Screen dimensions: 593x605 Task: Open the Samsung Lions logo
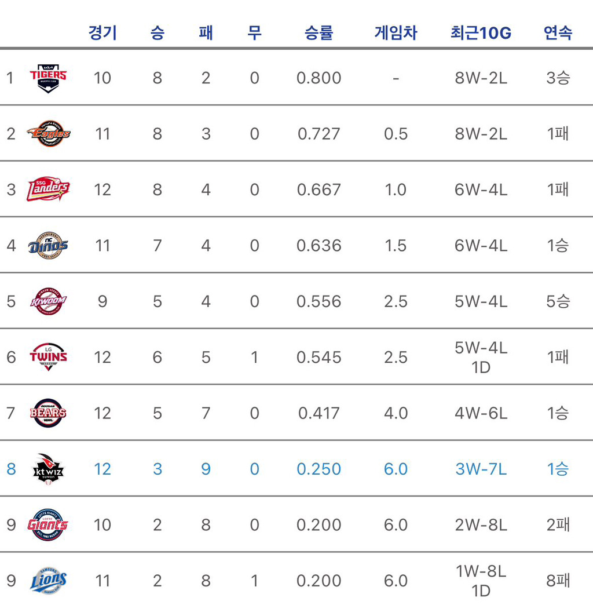[48, 581]
